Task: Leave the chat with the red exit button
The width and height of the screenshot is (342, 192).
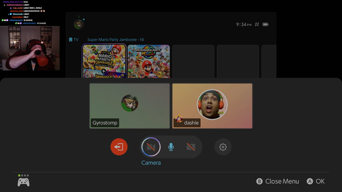Action: (119, 147)
